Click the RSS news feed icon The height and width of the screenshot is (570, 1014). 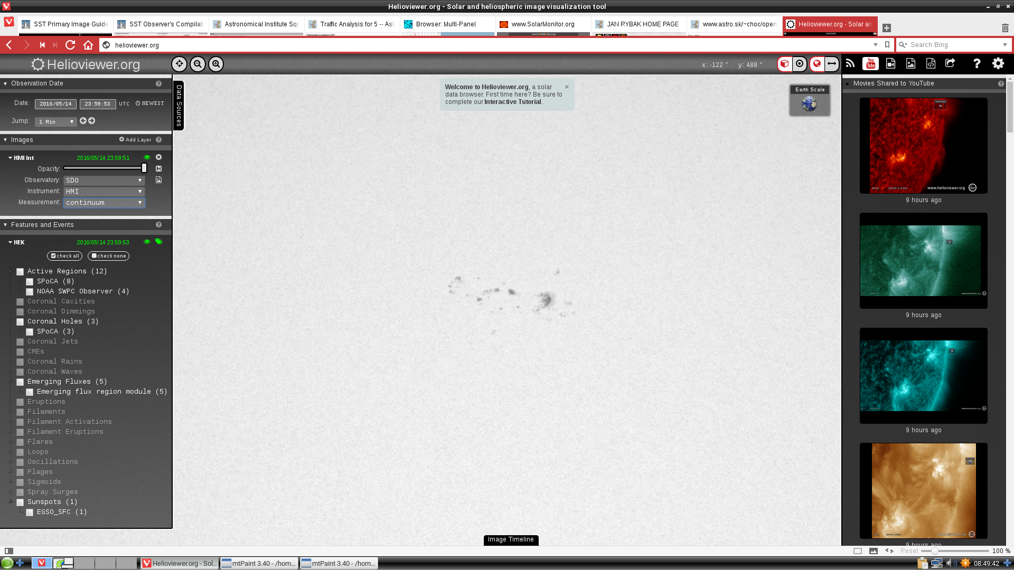pyautogui.click(x=850, y=64)
